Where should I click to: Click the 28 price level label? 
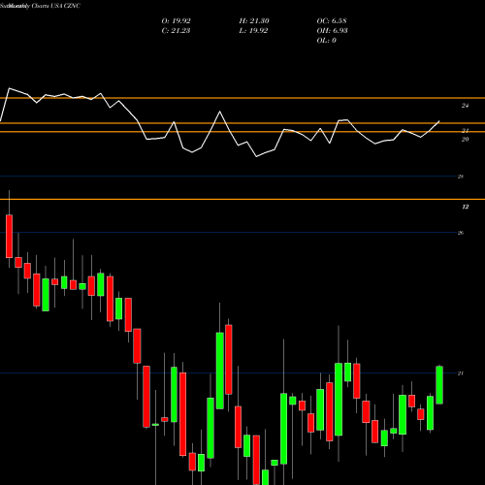461,177
